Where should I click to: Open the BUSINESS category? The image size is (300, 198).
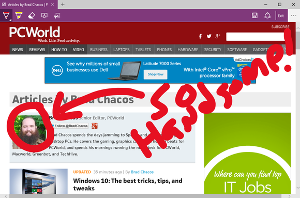pos(99,50)
